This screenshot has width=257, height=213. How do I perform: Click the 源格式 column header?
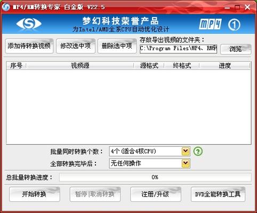[x=149, y=66]
